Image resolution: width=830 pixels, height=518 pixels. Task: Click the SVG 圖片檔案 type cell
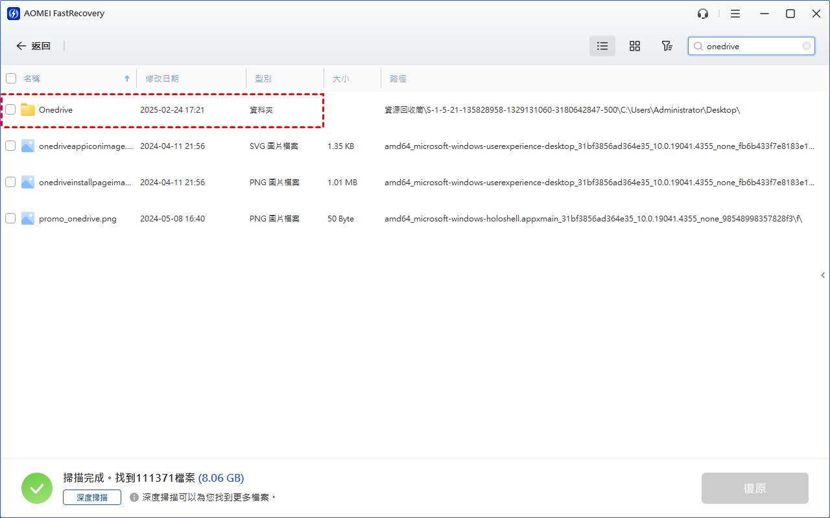[274, 146]
